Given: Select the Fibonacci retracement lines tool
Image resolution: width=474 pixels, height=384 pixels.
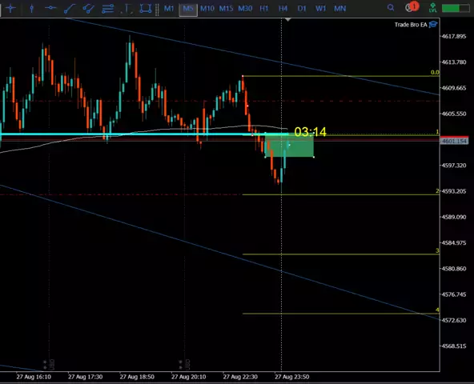Looking at the screenshot, I should 107,9.
